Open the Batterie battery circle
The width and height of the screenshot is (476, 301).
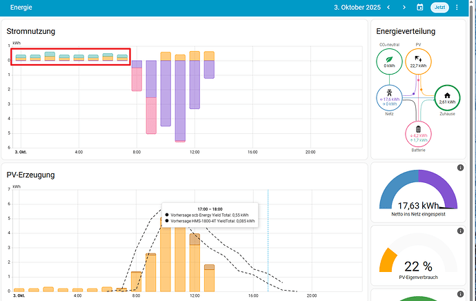pos(418,134)
